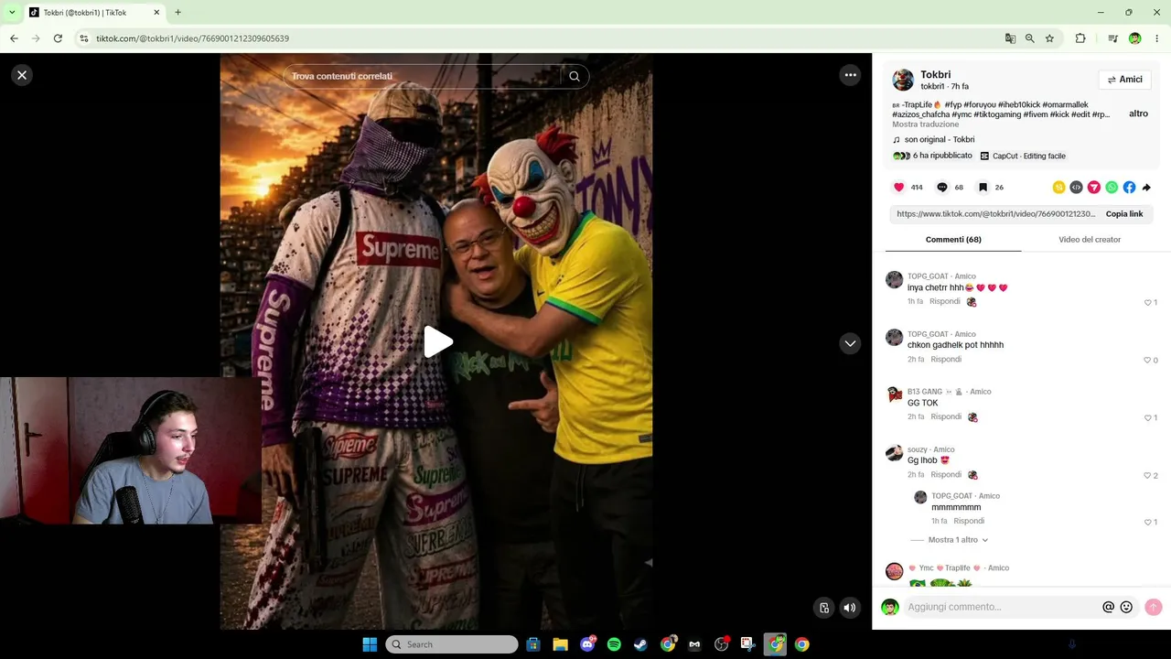Image resolution: width=1171 pixels, height=659 pixels.
Task: Like the video with the heart icon
Action: [898, 187]
